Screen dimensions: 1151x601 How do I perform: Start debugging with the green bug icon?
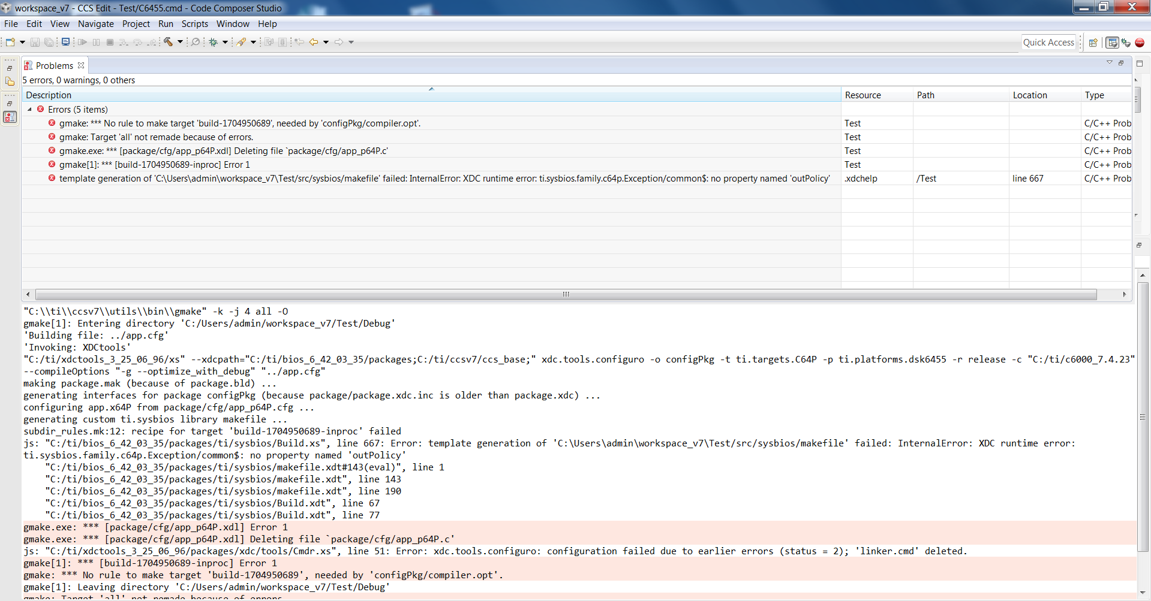(x=213, y=42)
